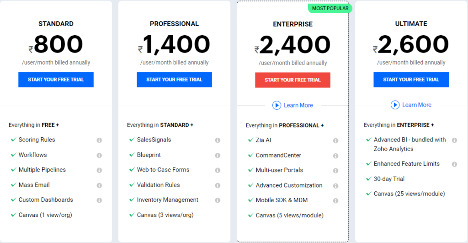
Task: Open Learn More link under Enterprise
Action: coord(298,105)
